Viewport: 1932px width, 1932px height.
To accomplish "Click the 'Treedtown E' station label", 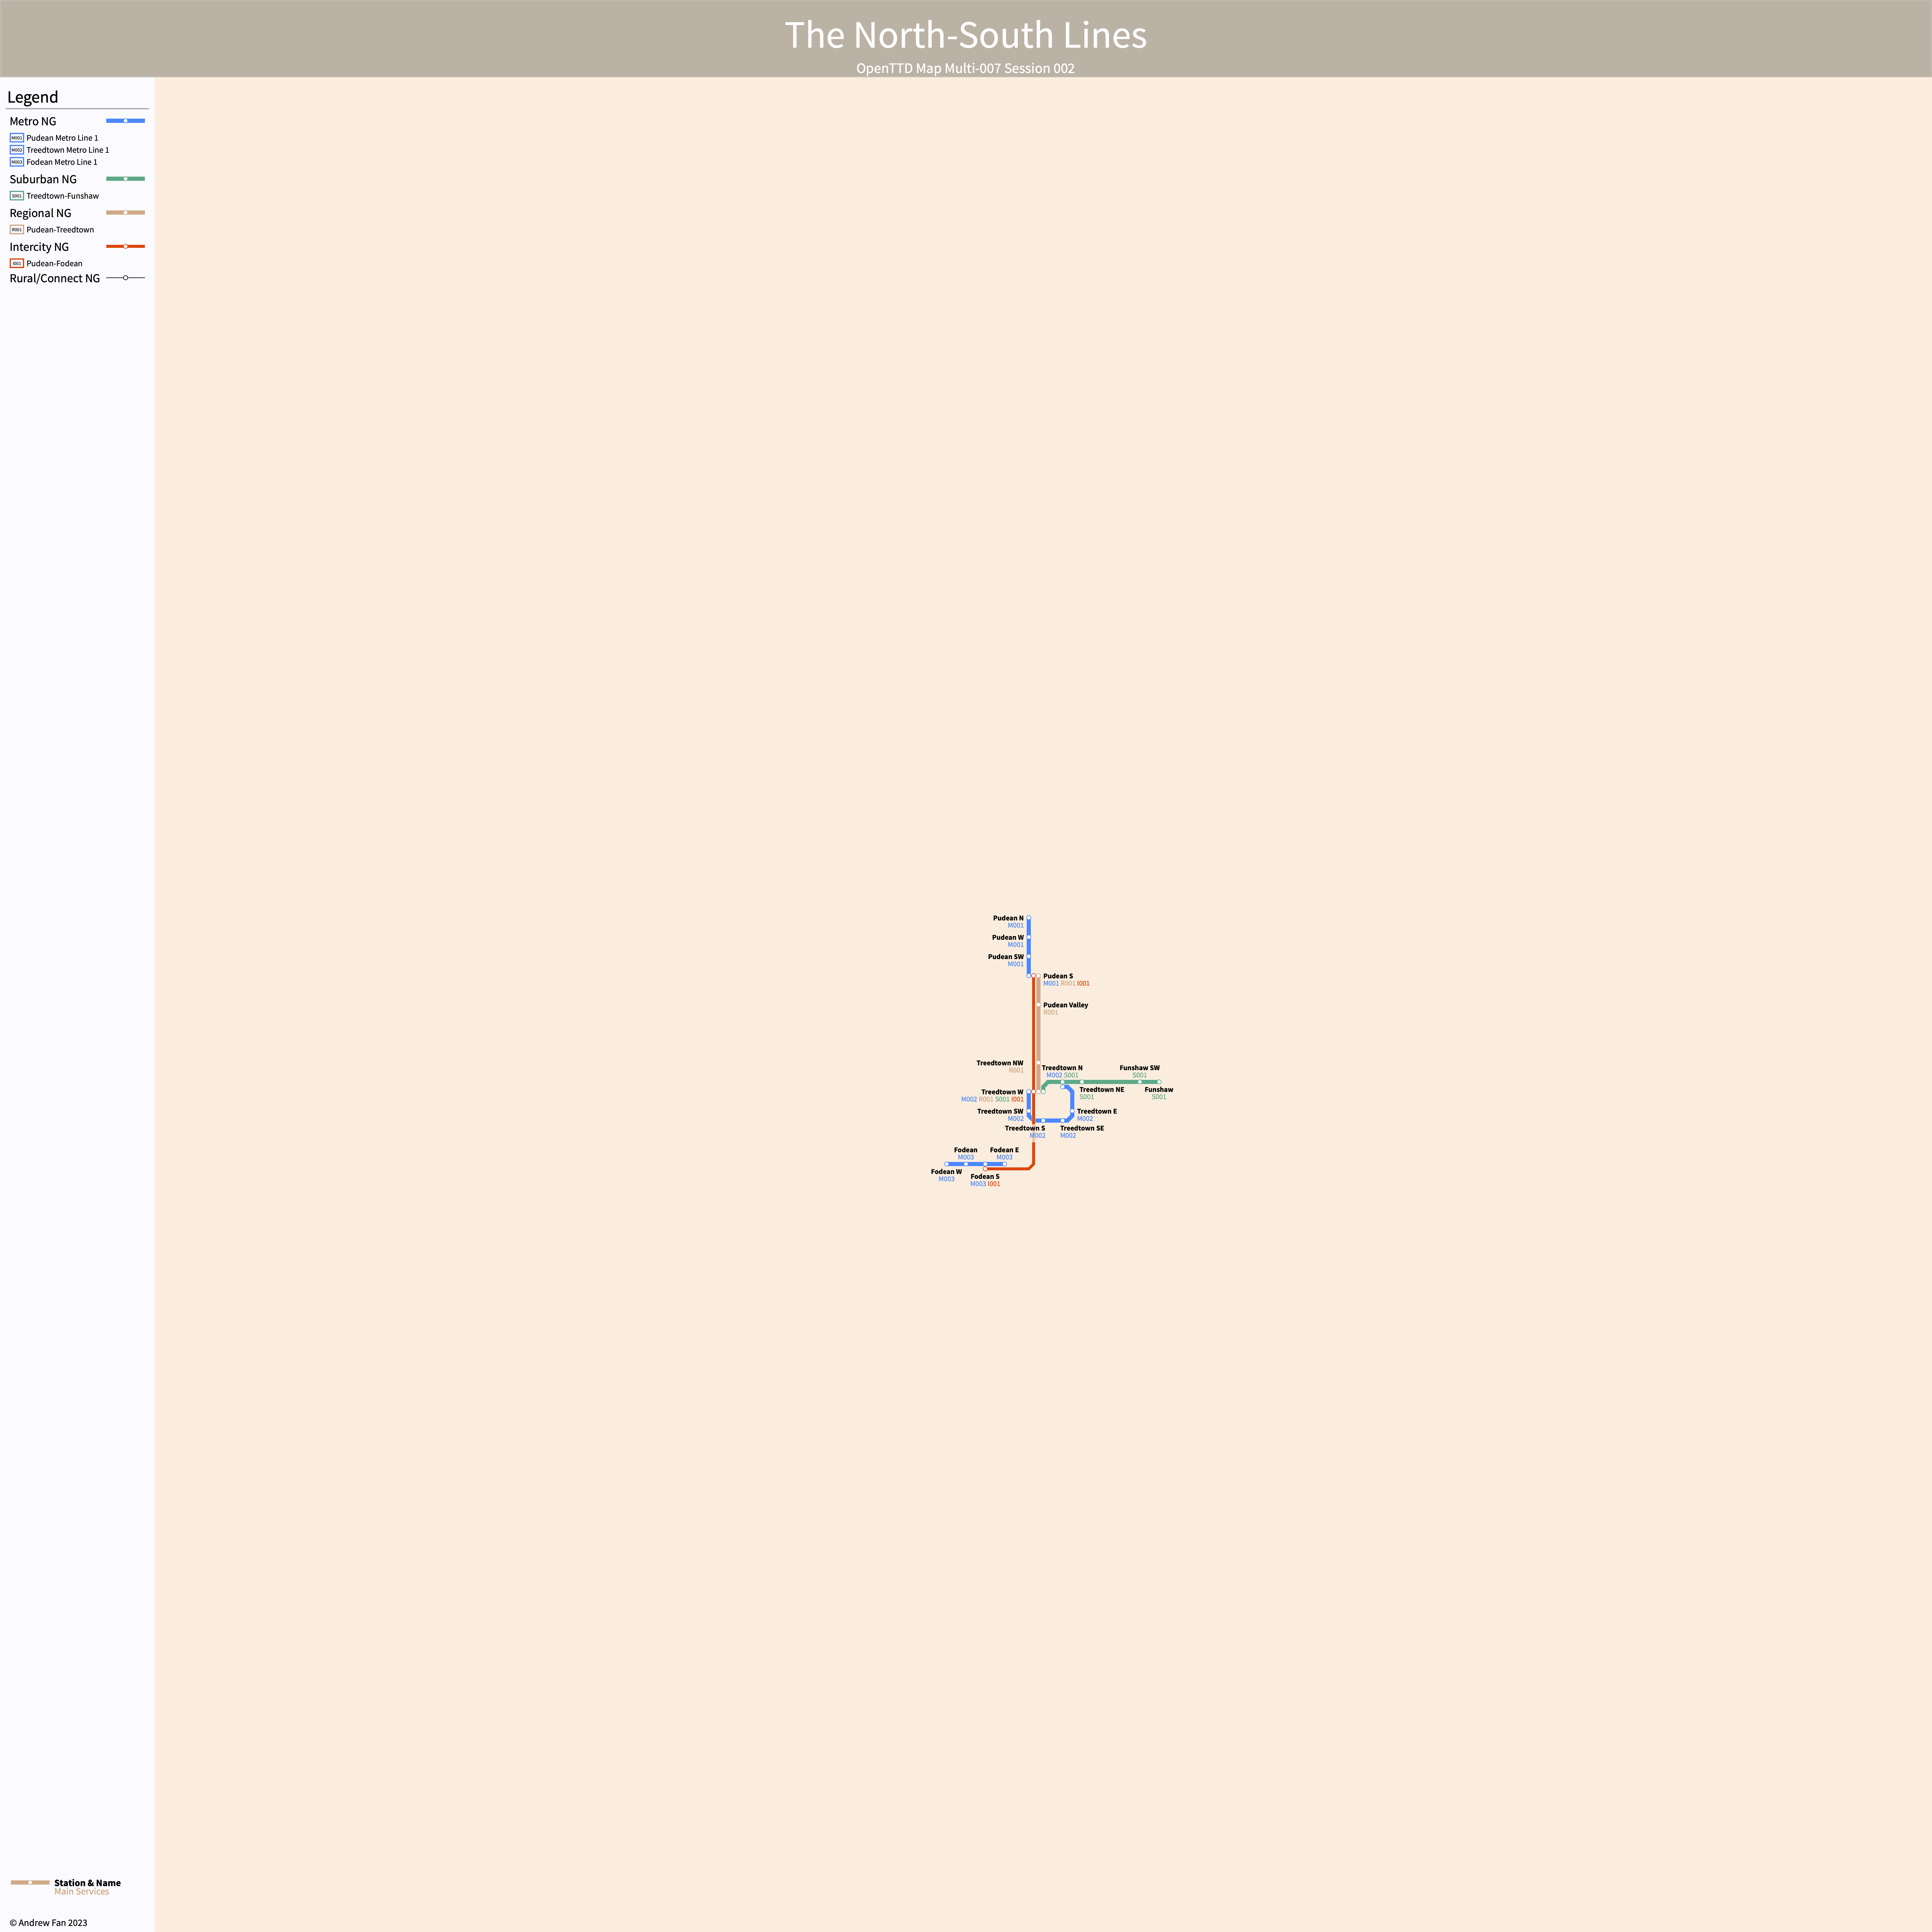I will [1097, 1111].
